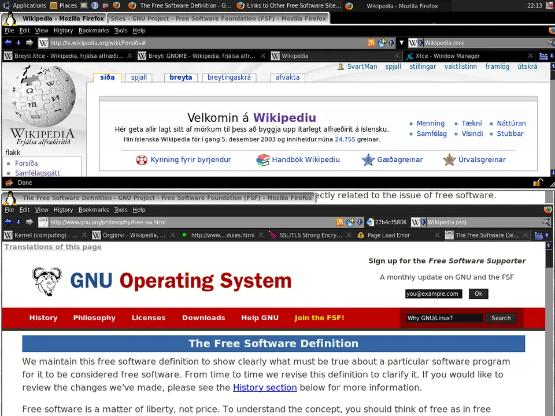The width and height of the screenshot is (555, 416).
Task: Click the Wikipedia globe logo
Action: click(42, 96)
